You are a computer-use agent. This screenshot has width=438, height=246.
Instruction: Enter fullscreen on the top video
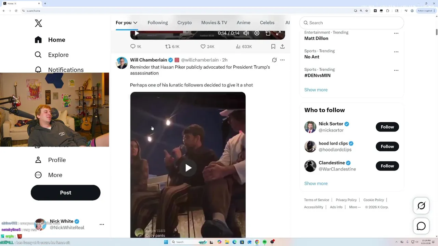click(279, 33)
